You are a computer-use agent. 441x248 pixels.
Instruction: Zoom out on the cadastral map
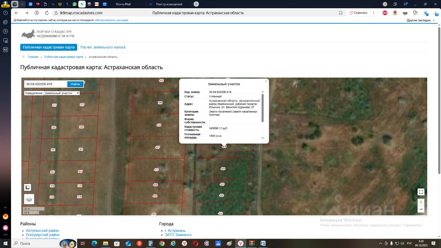[x=421, y=209]
